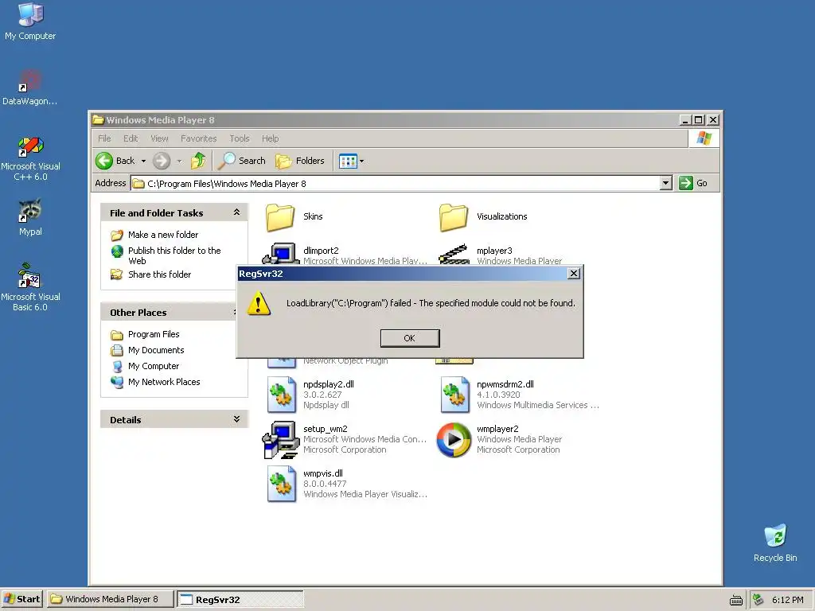The width and height of the screenshot is (815, 611).
Task: Click the Make a new folder icon
Action: 117,235
